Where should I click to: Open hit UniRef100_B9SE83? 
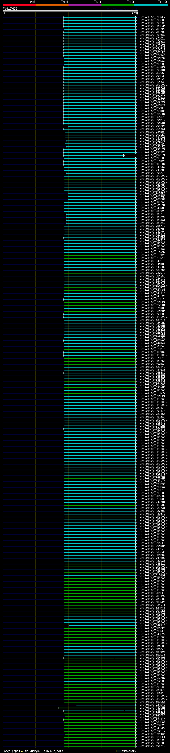[152, 20]
